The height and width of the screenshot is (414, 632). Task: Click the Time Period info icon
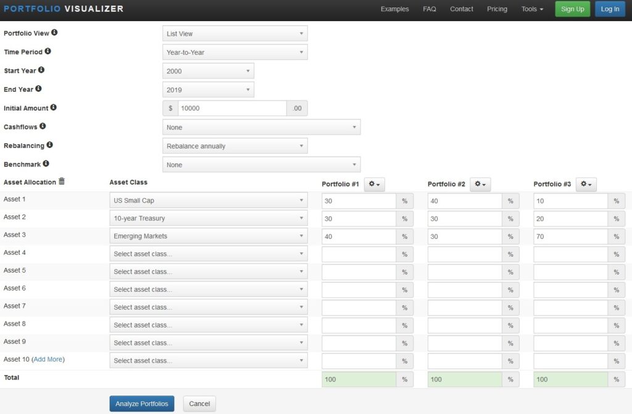[x=48, y=51]
